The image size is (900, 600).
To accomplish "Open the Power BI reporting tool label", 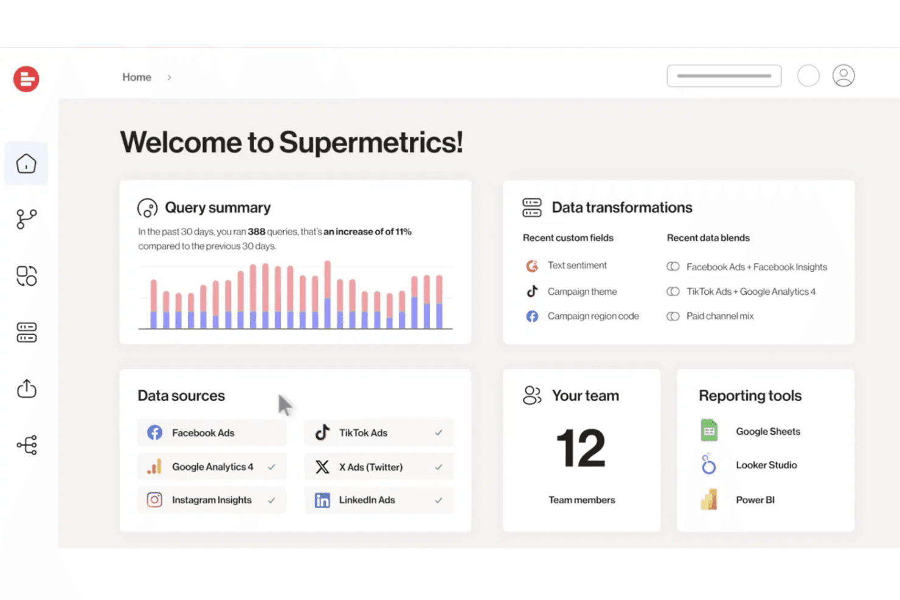I will (755, 500).
